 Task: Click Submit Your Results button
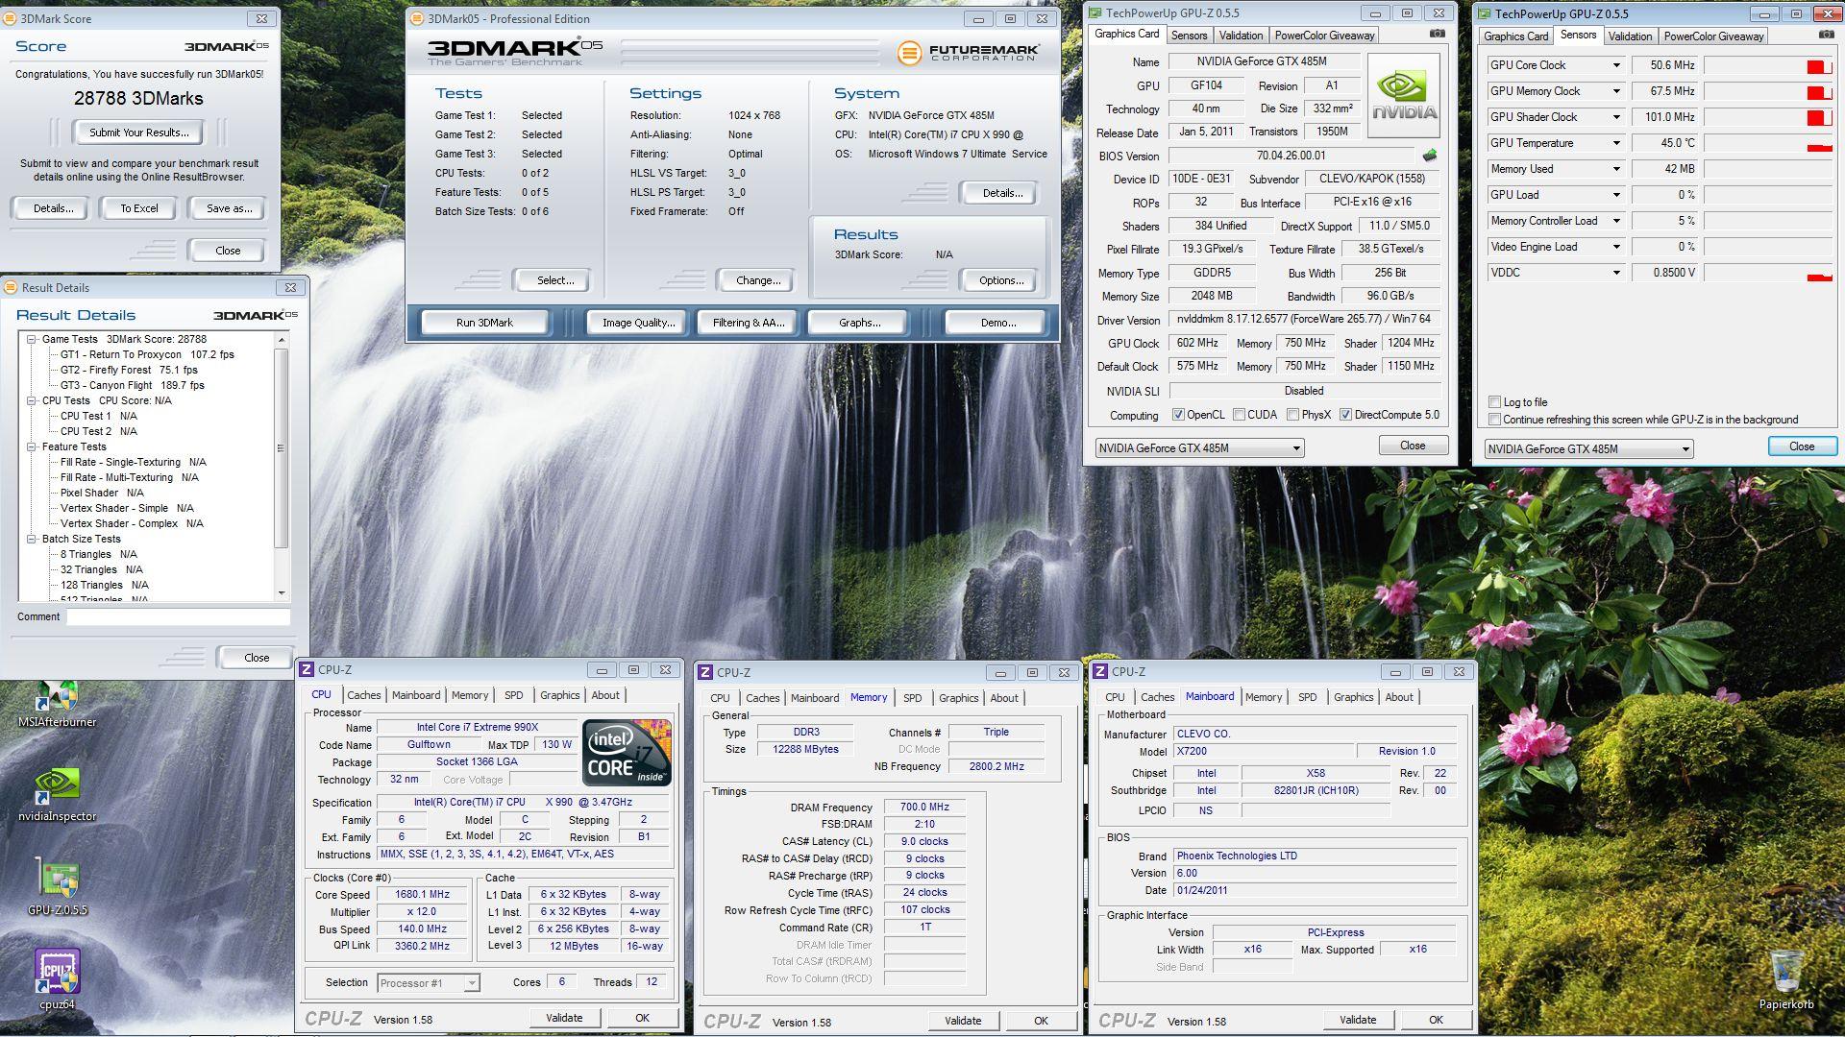point(139,133)
